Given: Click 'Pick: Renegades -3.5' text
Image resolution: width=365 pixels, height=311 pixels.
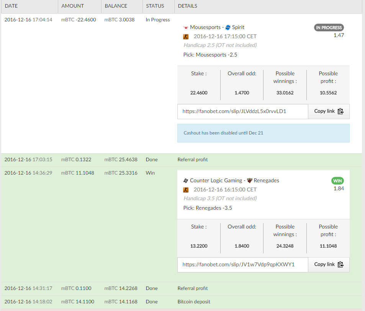Looking at the screenshot, I should pos(208,208).
